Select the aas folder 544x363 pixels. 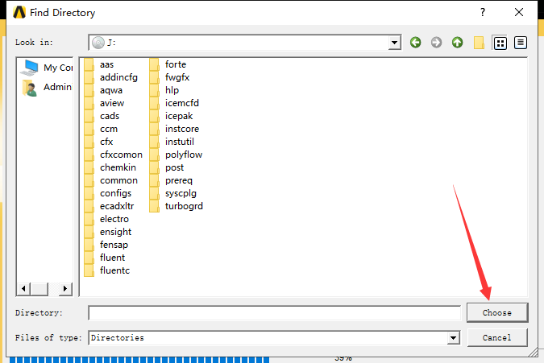tap(99, 64)
